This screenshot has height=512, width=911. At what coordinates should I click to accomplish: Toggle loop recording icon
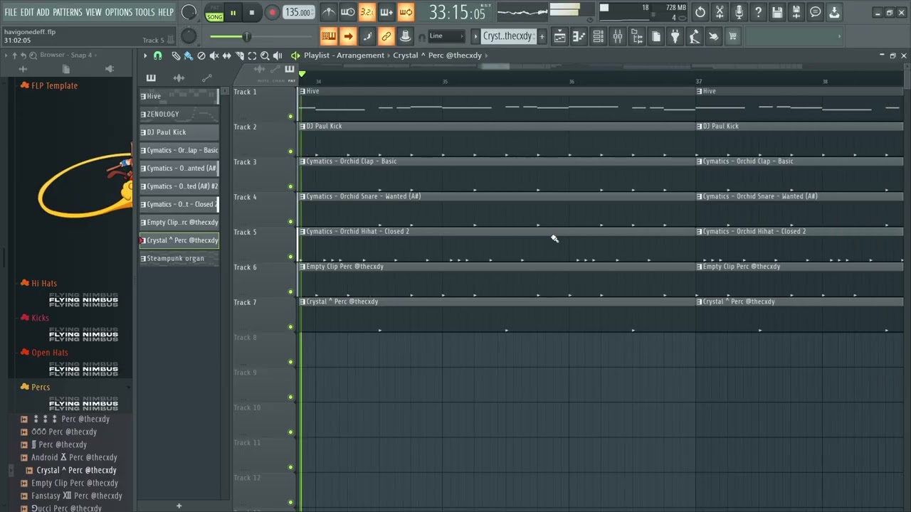coord(406,12)
